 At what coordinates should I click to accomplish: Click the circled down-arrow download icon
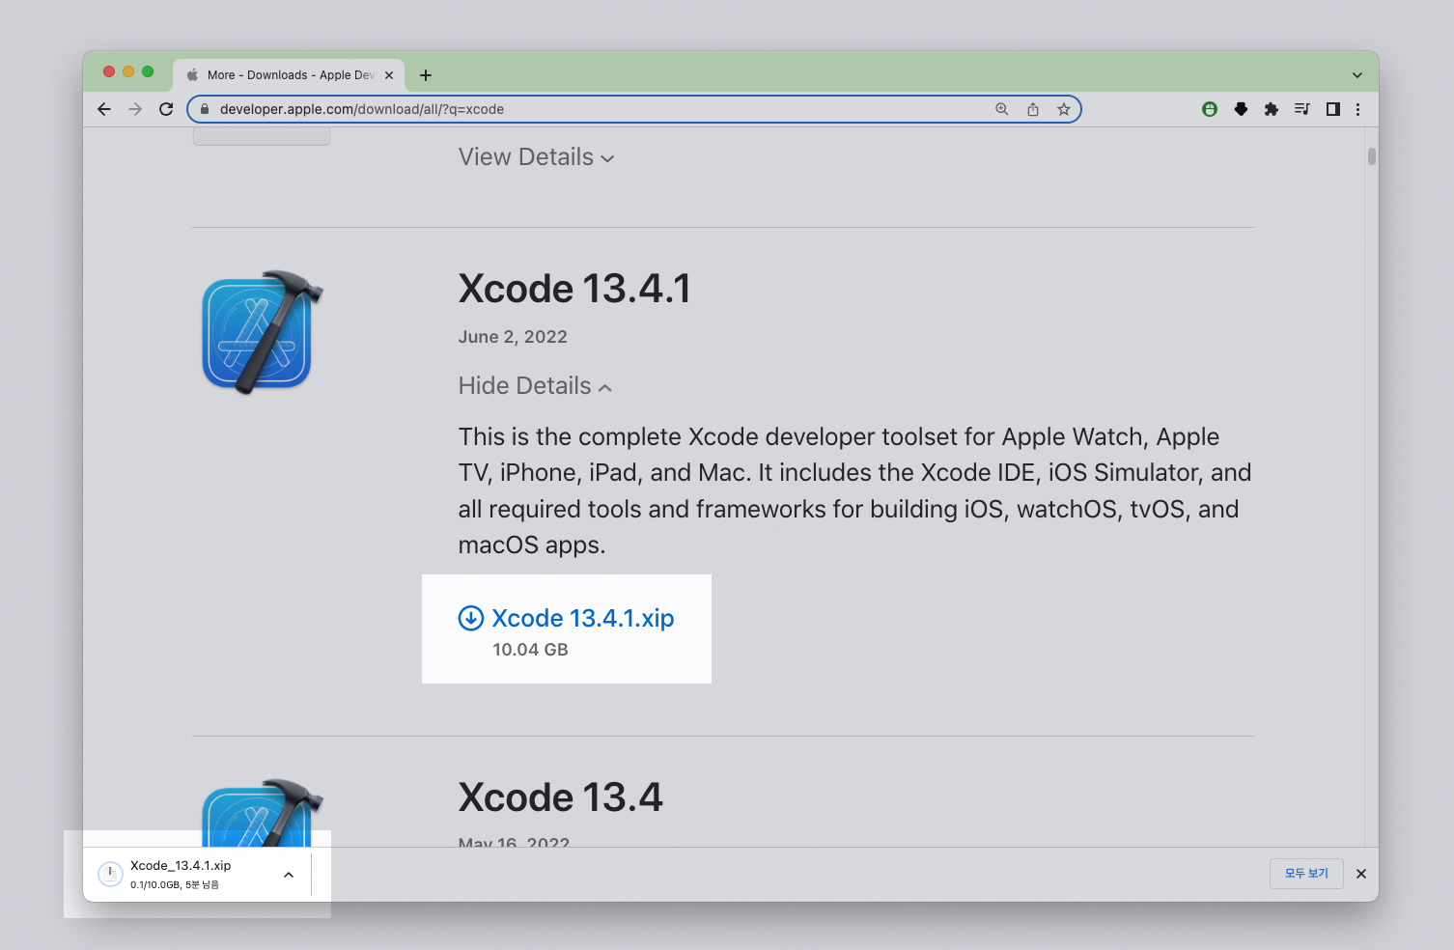pos(471,618)
